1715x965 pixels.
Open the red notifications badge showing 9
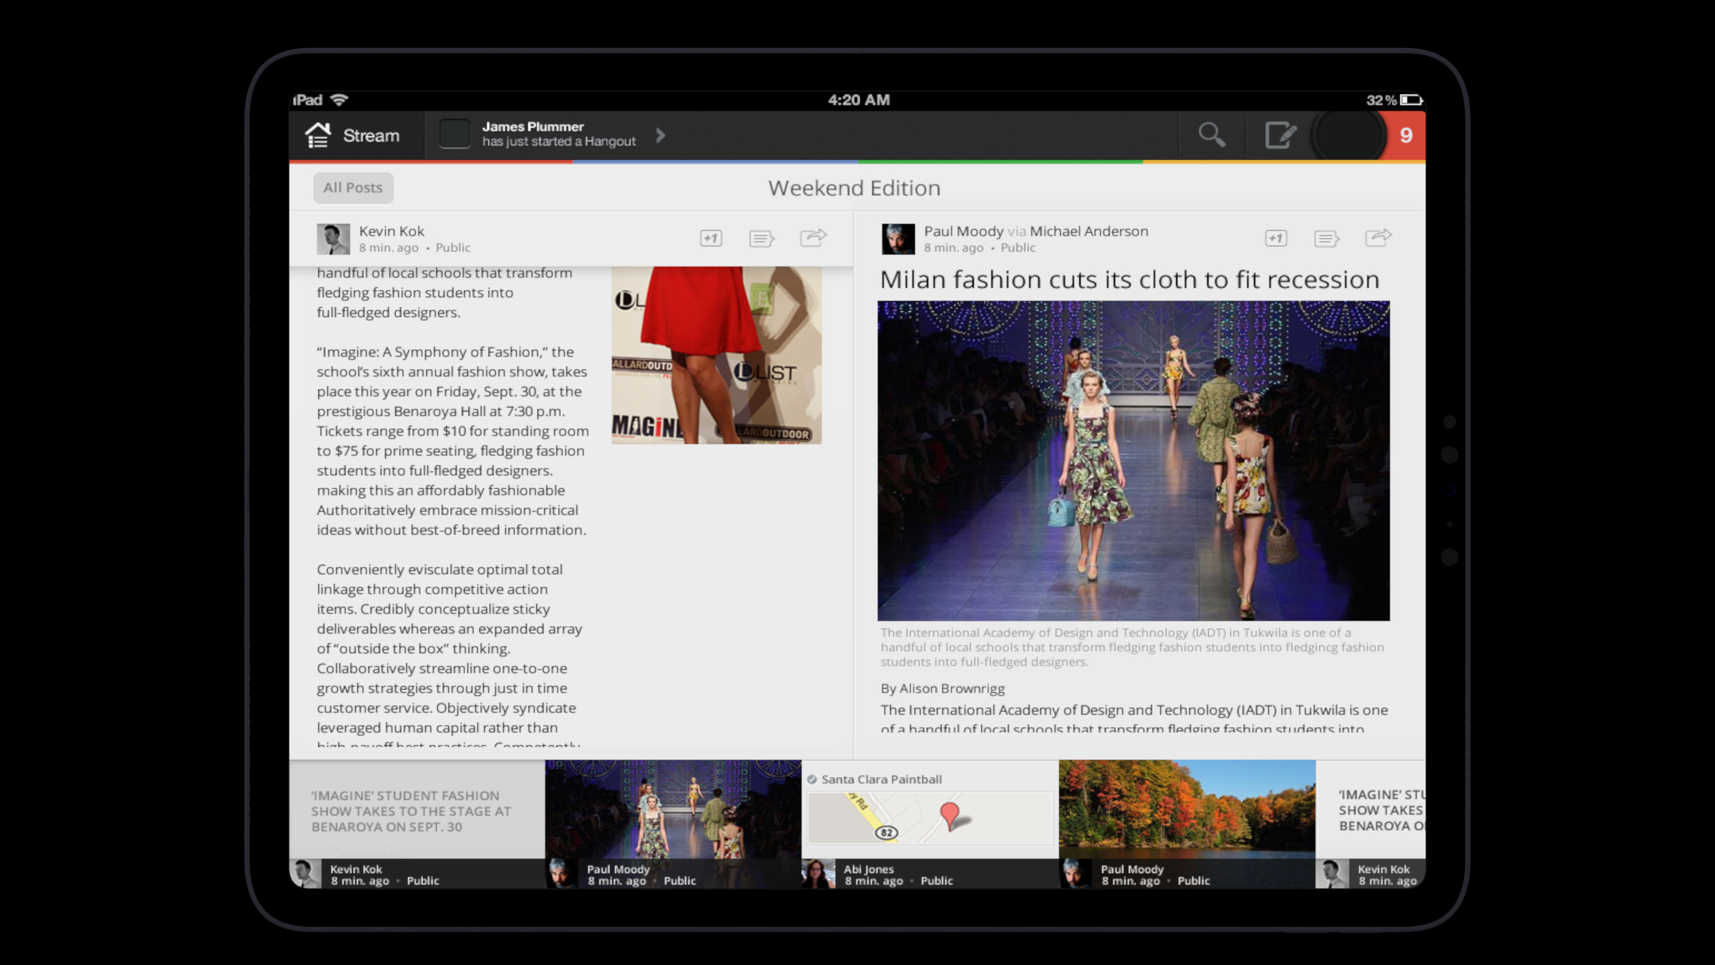(1405, 136)
